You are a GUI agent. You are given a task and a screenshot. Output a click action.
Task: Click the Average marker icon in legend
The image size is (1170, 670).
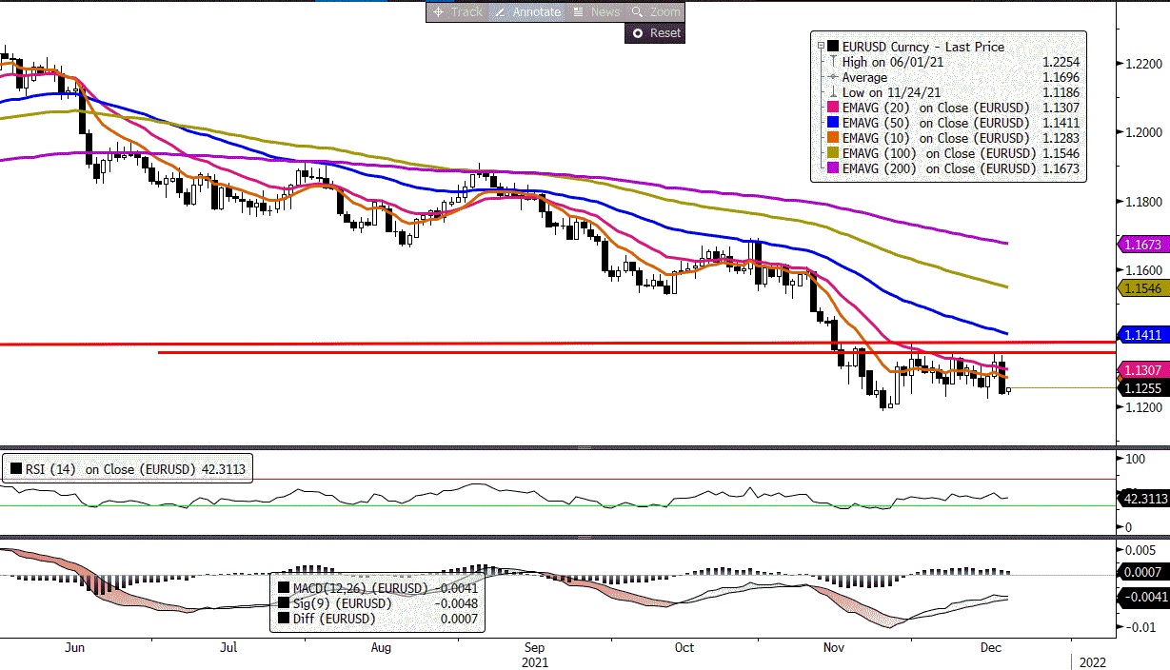(x=833, y=77)
